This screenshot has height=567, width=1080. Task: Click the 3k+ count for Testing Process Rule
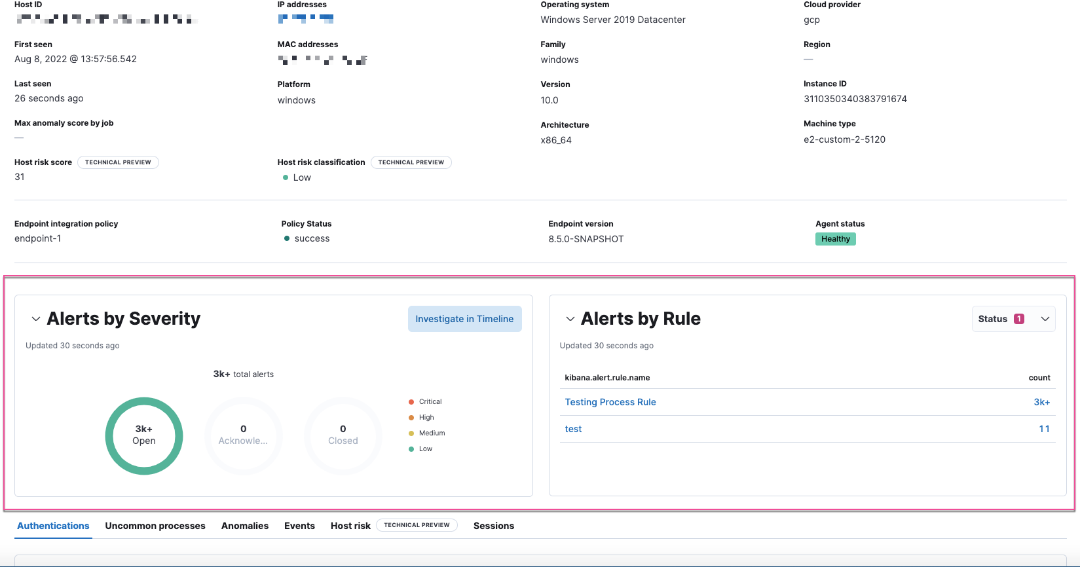tap(1041, 402)
